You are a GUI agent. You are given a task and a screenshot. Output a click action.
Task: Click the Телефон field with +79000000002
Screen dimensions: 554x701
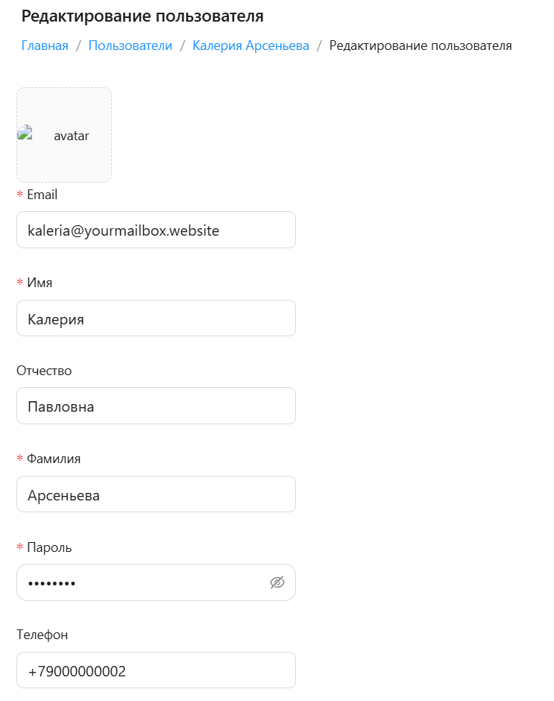pos(156,670)
